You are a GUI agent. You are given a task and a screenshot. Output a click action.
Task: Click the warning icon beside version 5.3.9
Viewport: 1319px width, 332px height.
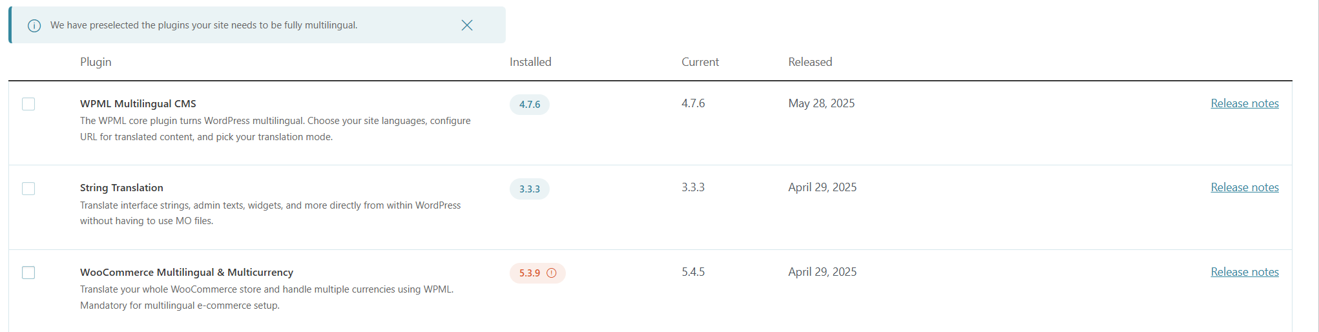[x=552, y=273]
